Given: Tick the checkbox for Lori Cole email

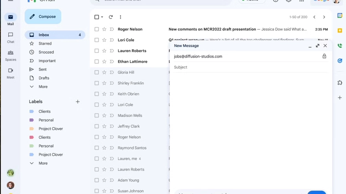Looking at the screenshot, I should click(x=97, y=40).
